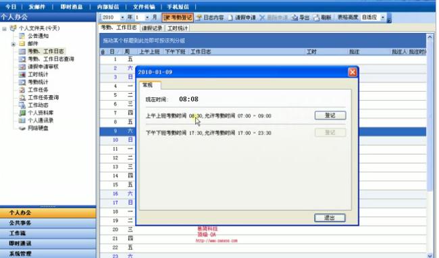Click the 退出 button in dialog
The height and width of the screenshot is (258, 439).
coord(330,217)
